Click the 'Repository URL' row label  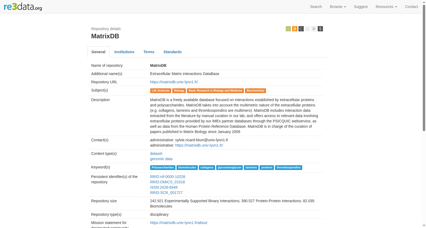104,82
